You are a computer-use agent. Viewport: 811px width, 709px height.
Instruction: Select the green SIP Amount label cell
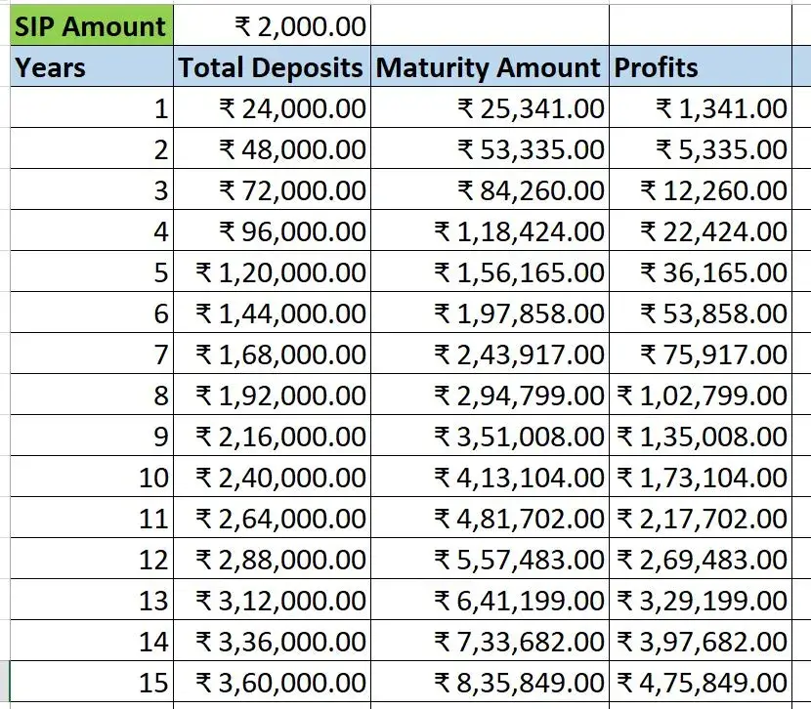tap(90, 26)
